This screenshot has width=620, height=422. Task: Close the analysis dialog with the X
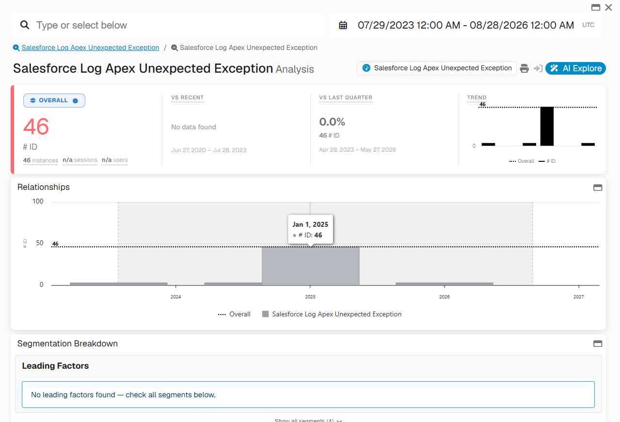click(608, 7)
